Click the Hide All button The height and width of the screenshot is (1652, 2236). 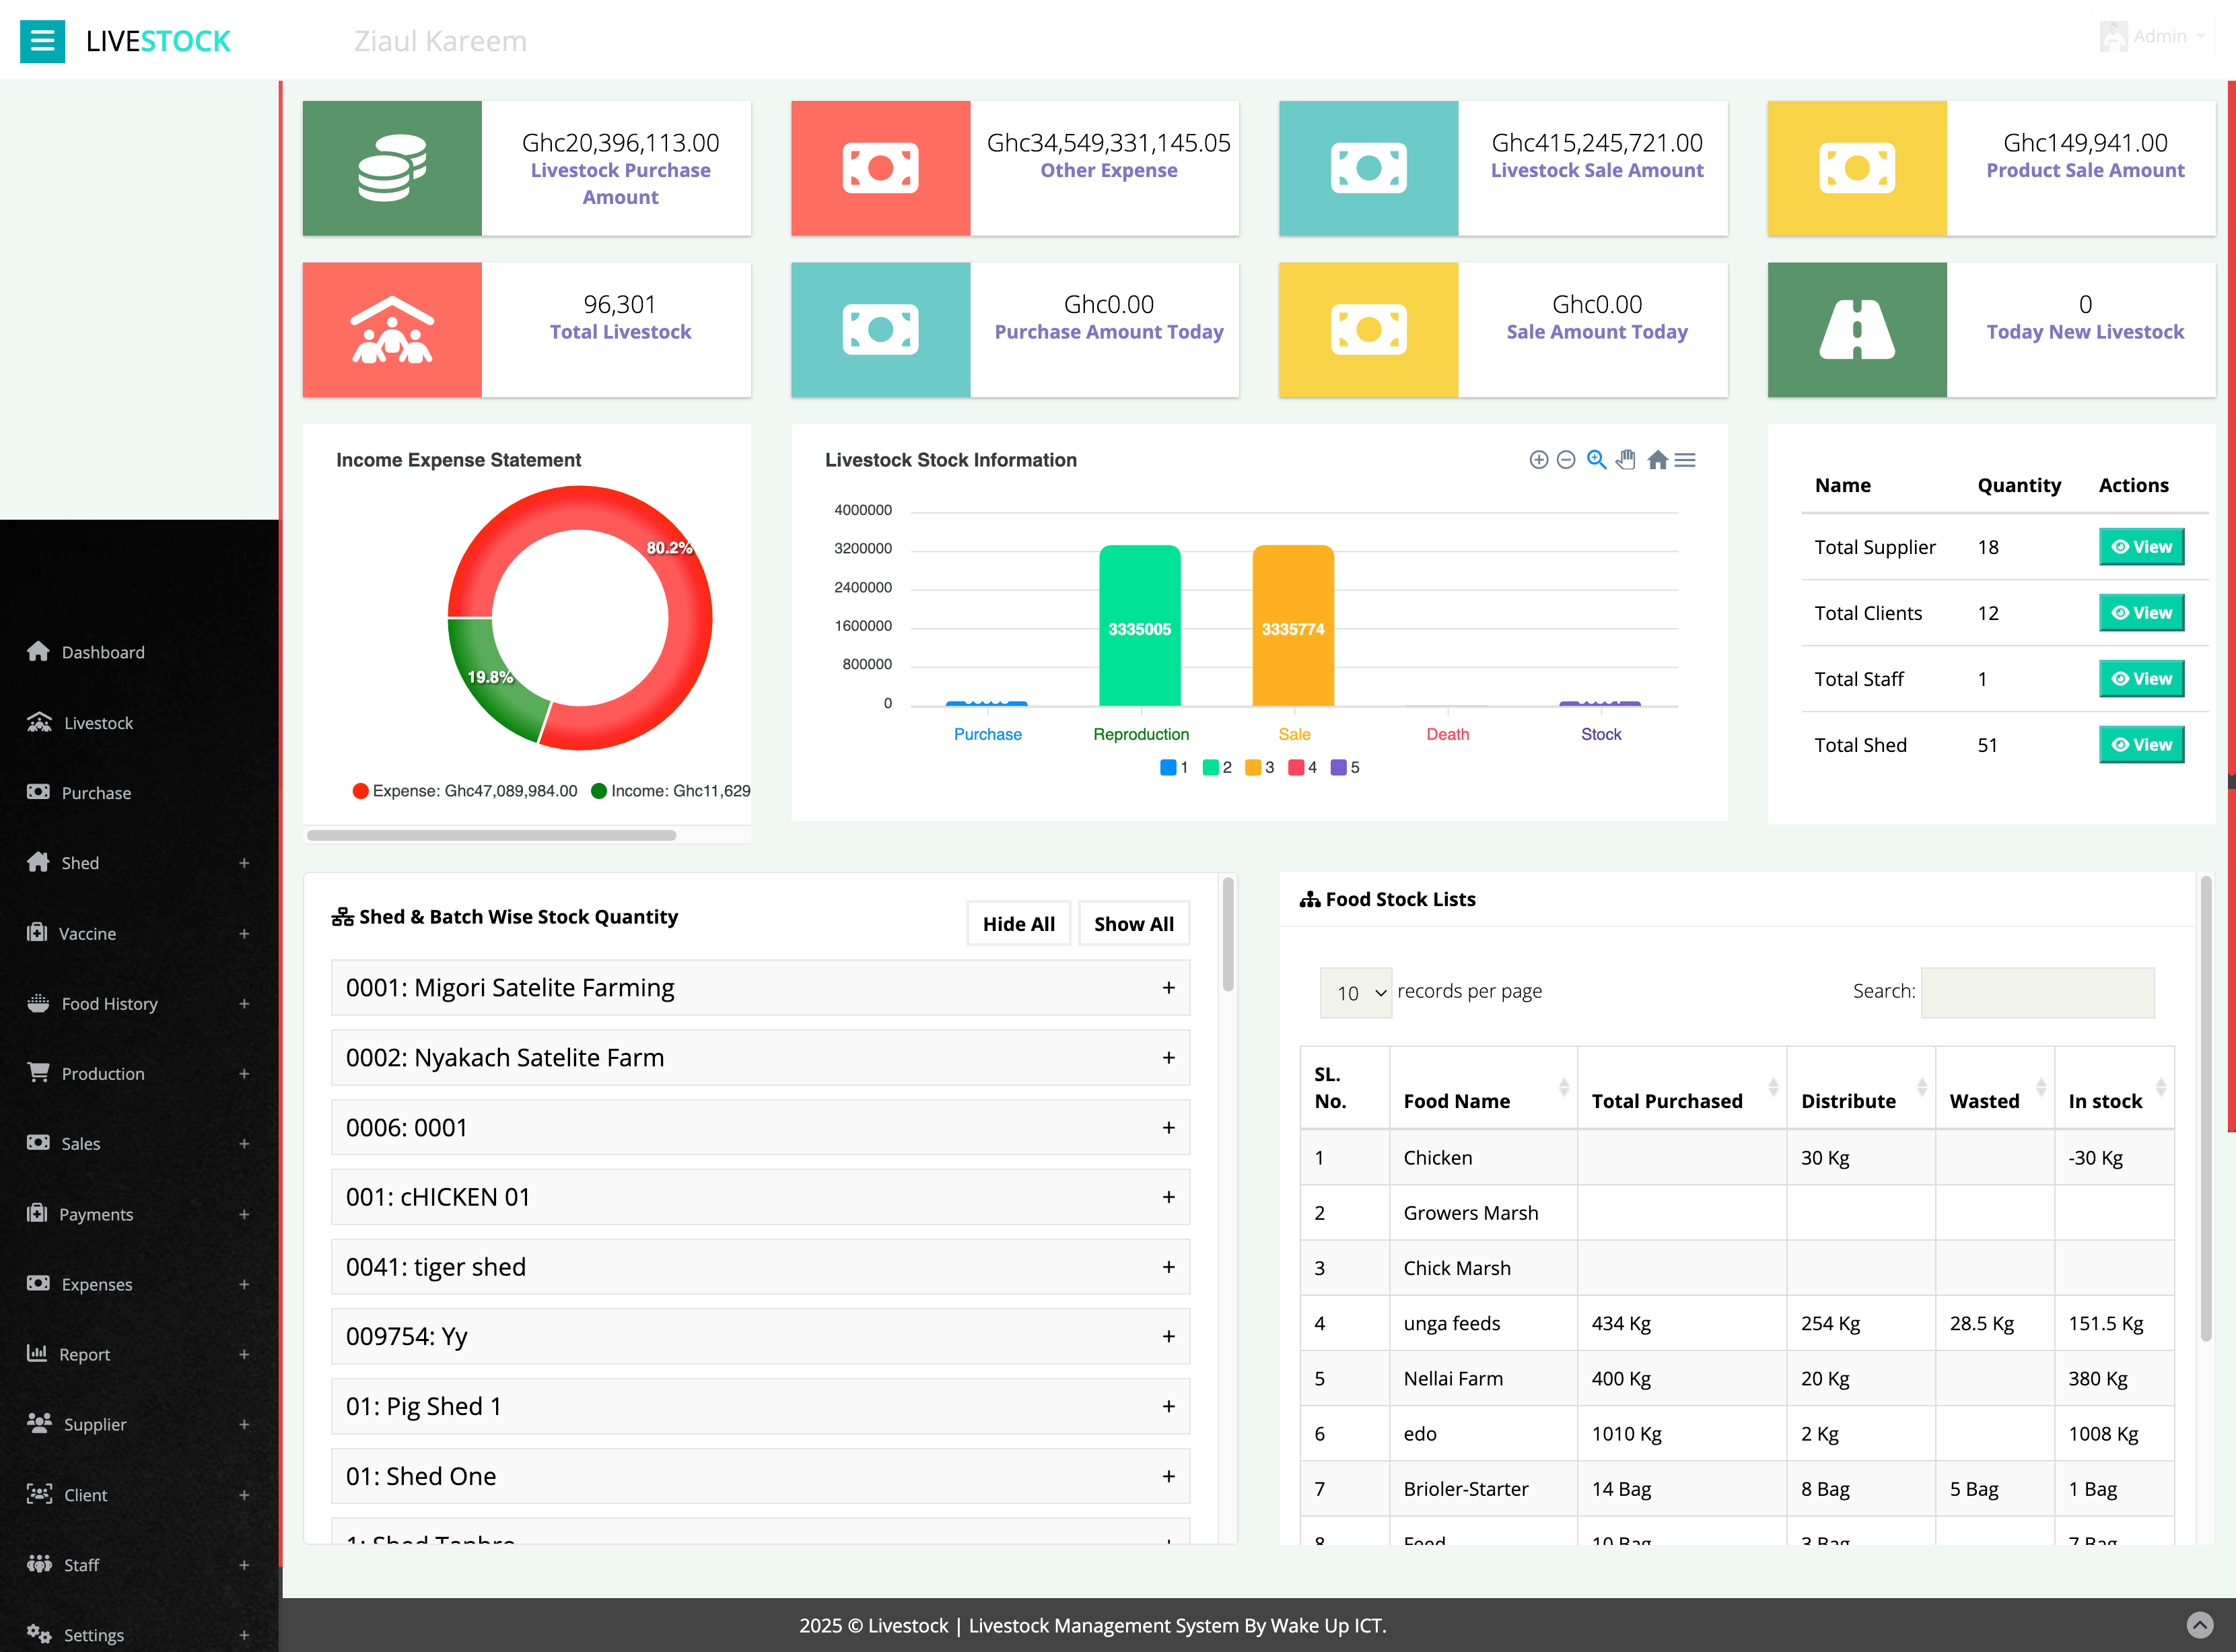[x=1018, y=924]
